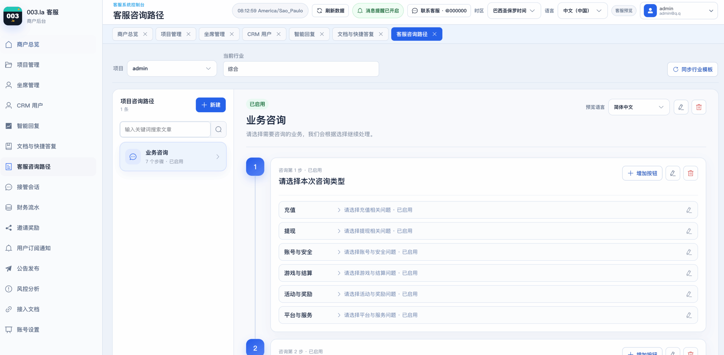The width and height of the screenshot is (724, 355).
Task: Open 接入文档 sidebar entry
Action: (x=48, y=309)
